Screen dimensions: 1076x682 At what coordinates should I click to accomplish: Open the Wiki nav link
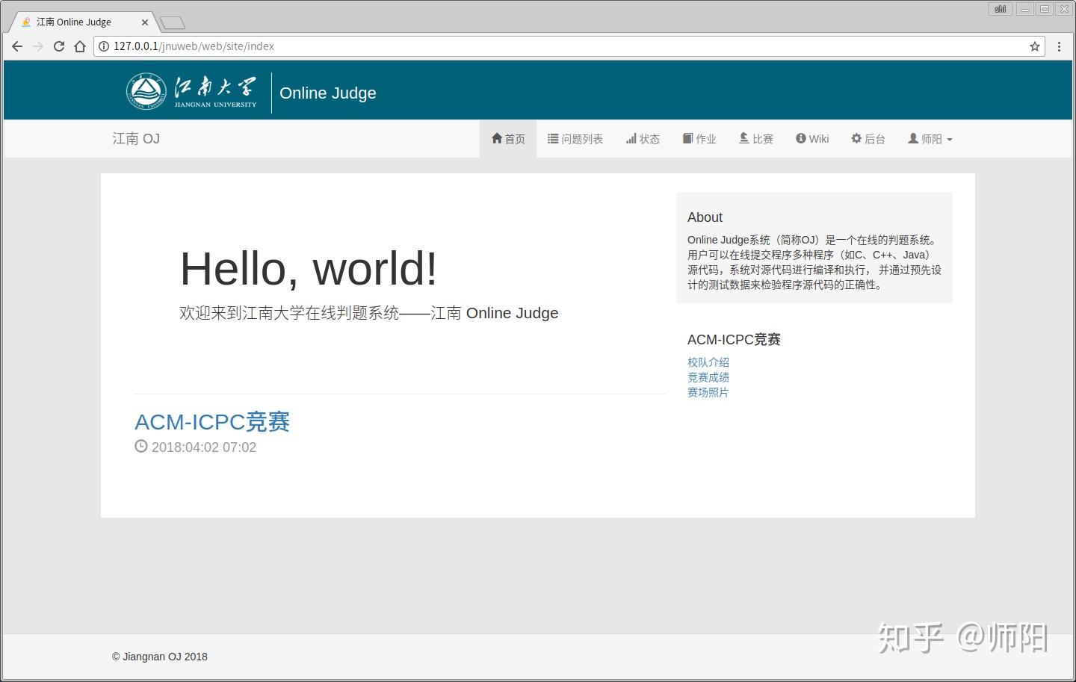(812, 139)
